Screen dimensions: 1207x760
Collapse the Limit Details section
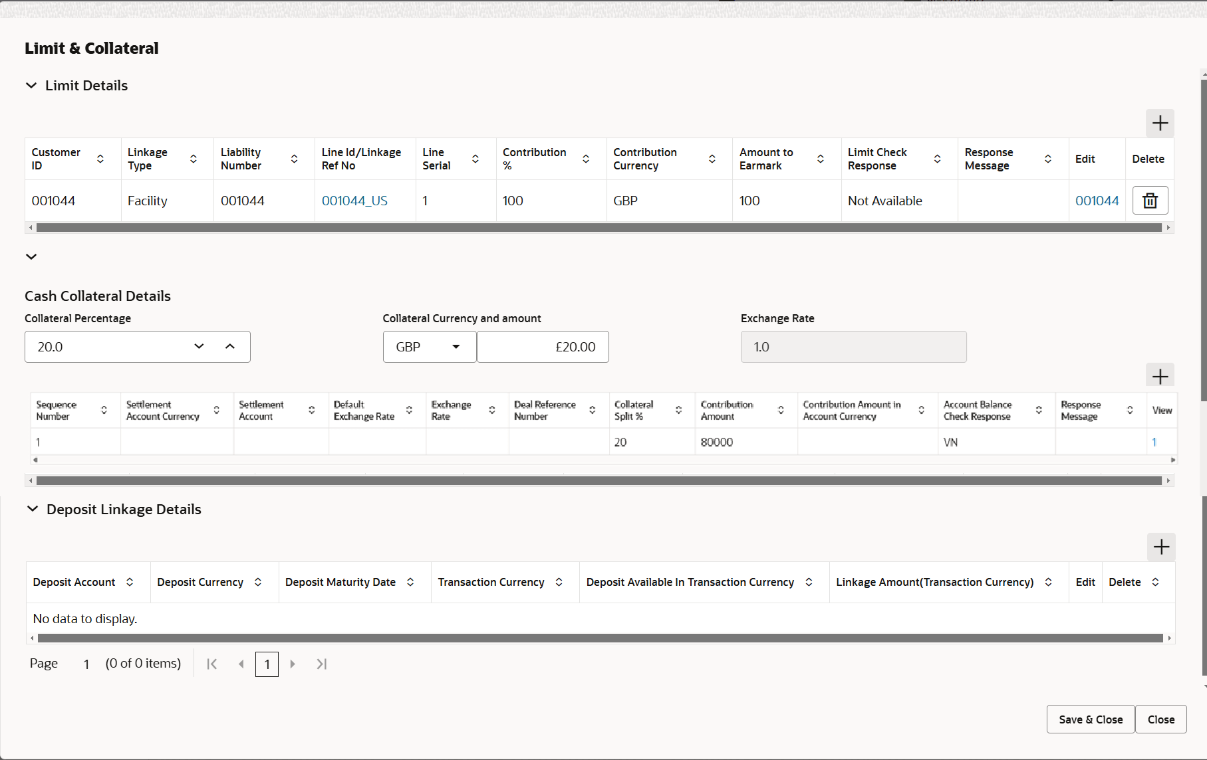[x=31, y=85]
